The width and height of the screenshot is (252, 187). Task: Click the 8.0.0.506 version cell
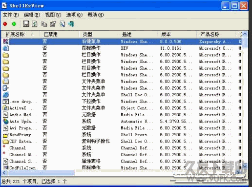coord(170,42)
